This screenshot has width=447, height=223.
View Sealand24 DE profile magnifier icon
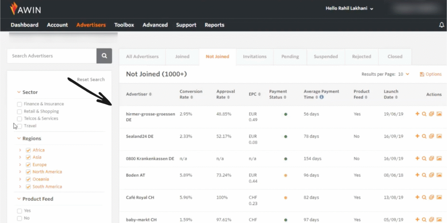coord(424,136)
